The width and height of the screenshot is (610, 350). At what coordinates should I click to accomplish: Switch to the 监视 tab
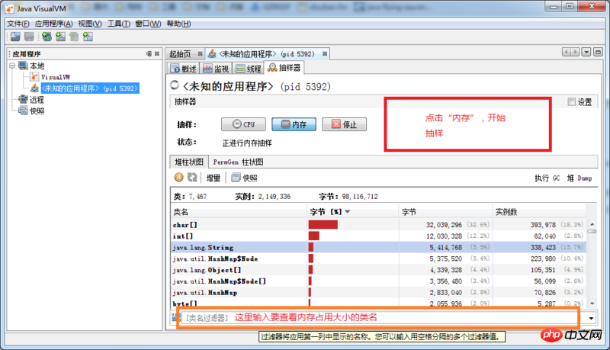tap(216, 69)
